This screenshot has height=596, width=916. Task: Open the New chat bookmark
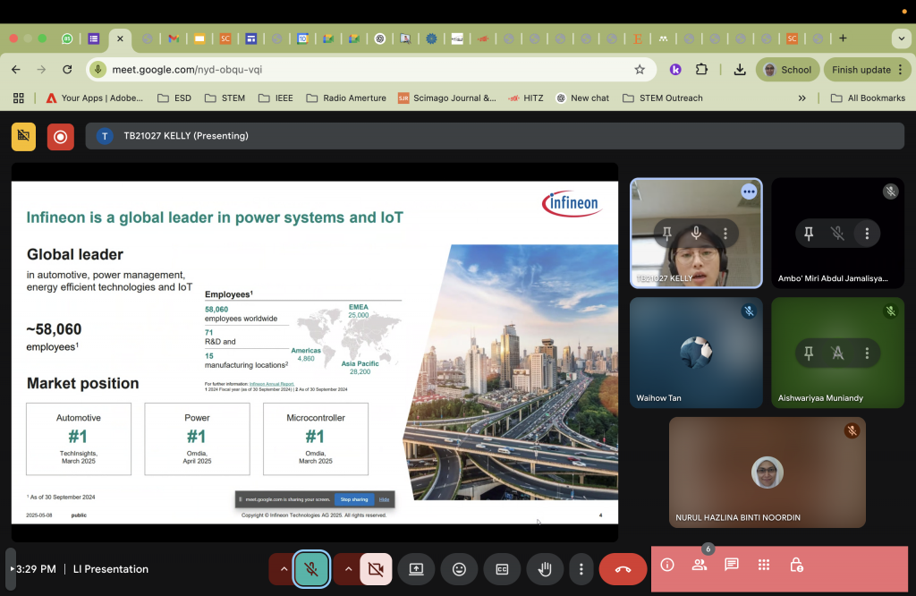tap(582, 98)
